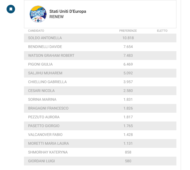Viewport: 190px width, 170px height.
Task: Click PEZZUTO AURORA's row
Action: 100,117
